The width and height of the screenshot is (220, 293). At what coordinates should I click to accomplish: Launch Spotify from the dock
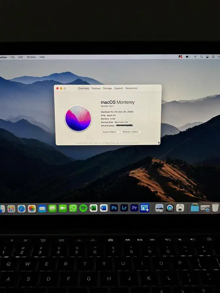tap(83, 208)
